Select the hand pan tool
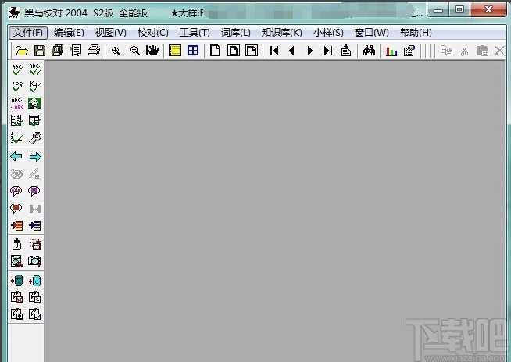This screenshot has height=362, width=511. 152,51
